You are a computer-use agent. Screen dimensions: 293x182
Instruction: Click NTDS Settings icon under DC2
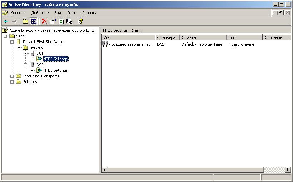39,70
